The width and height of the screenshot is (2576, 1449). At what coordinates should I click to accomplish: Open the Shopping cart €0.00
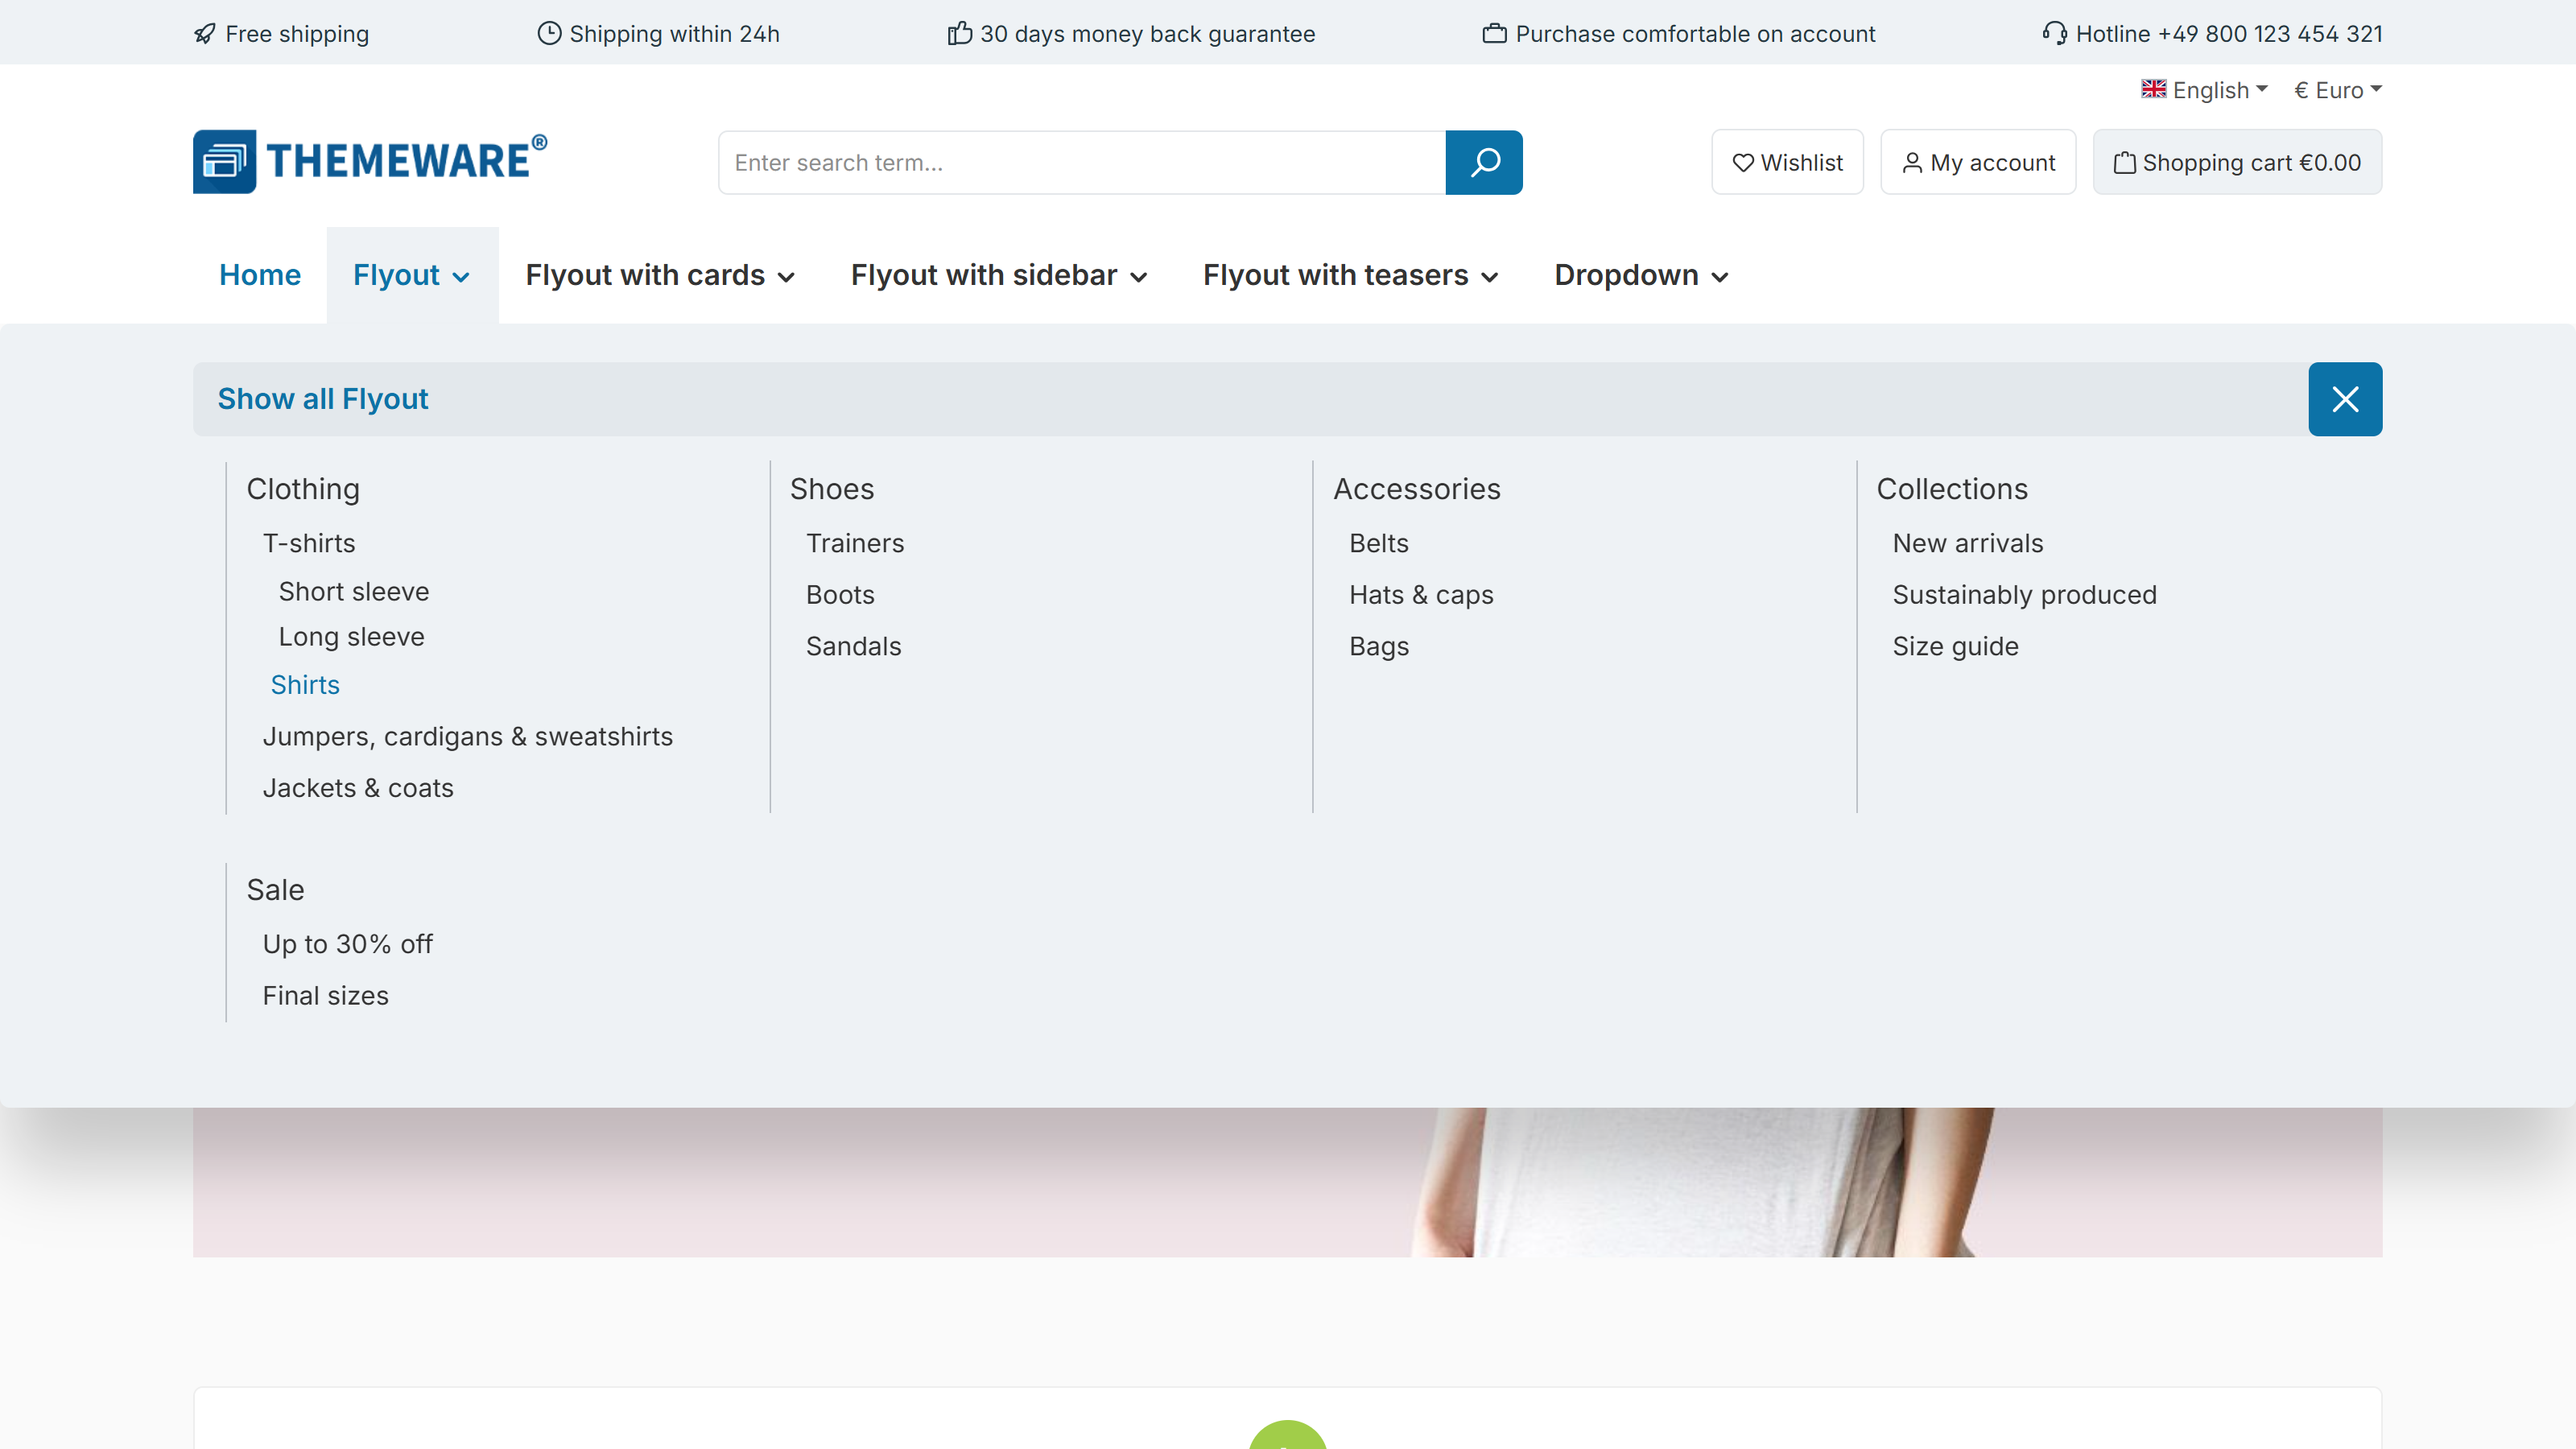pos(2237,162)
